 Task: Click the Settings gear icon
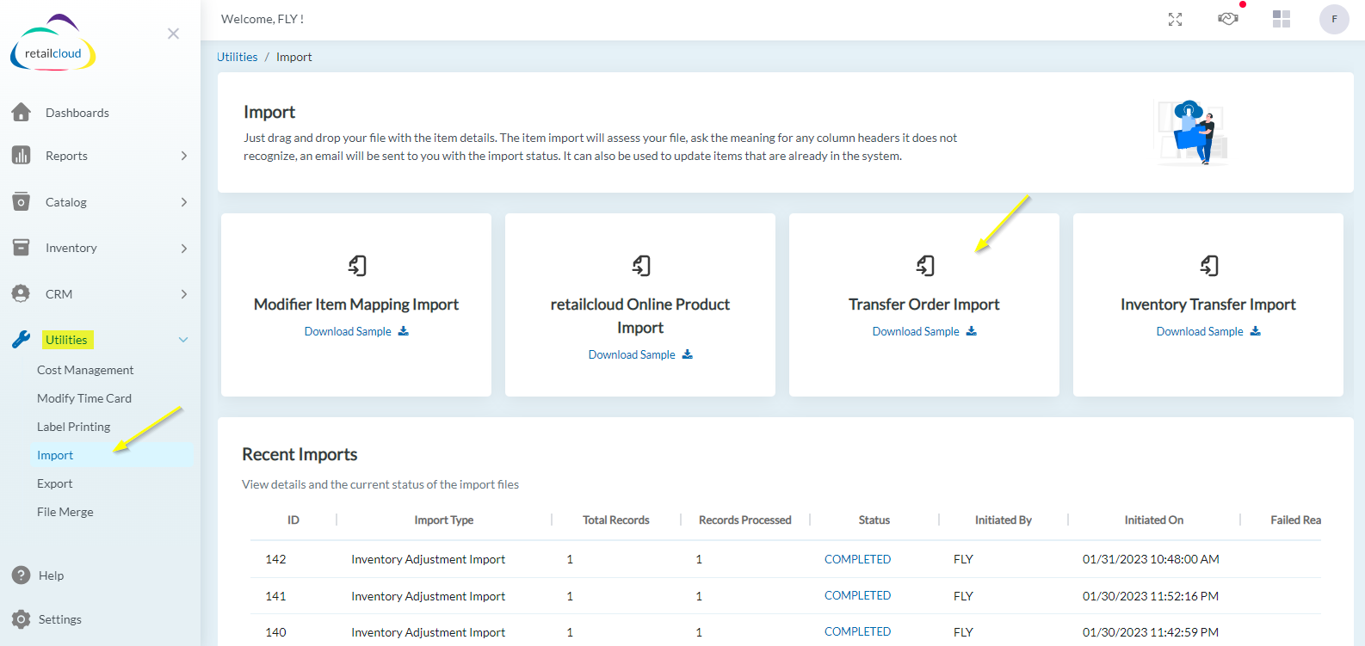click(22, 618)
